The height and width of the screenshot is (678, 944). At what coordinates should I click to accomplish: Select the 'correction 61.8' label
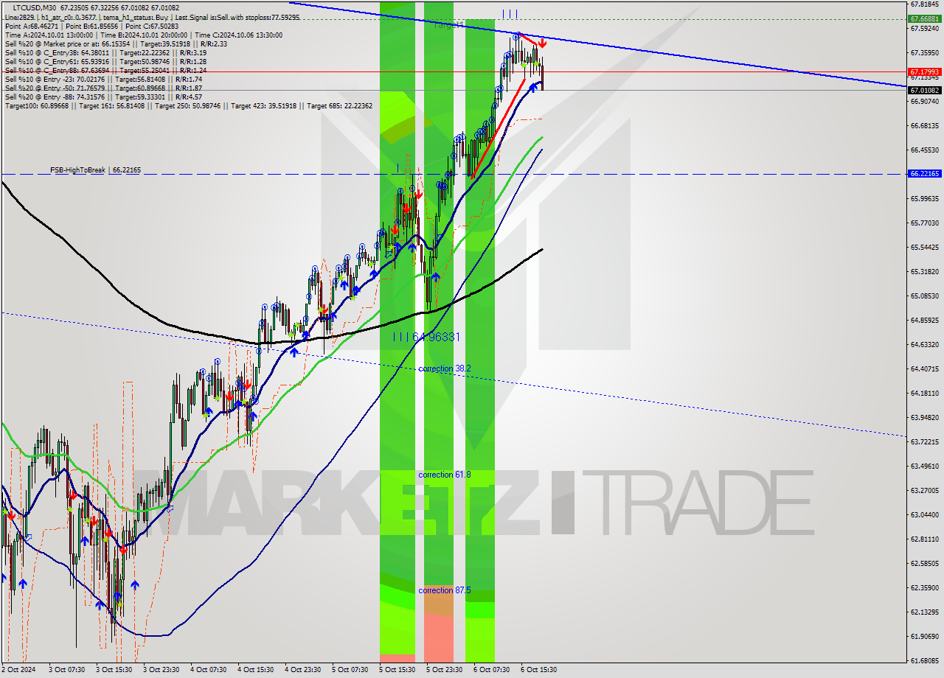[x=445, y=475]
